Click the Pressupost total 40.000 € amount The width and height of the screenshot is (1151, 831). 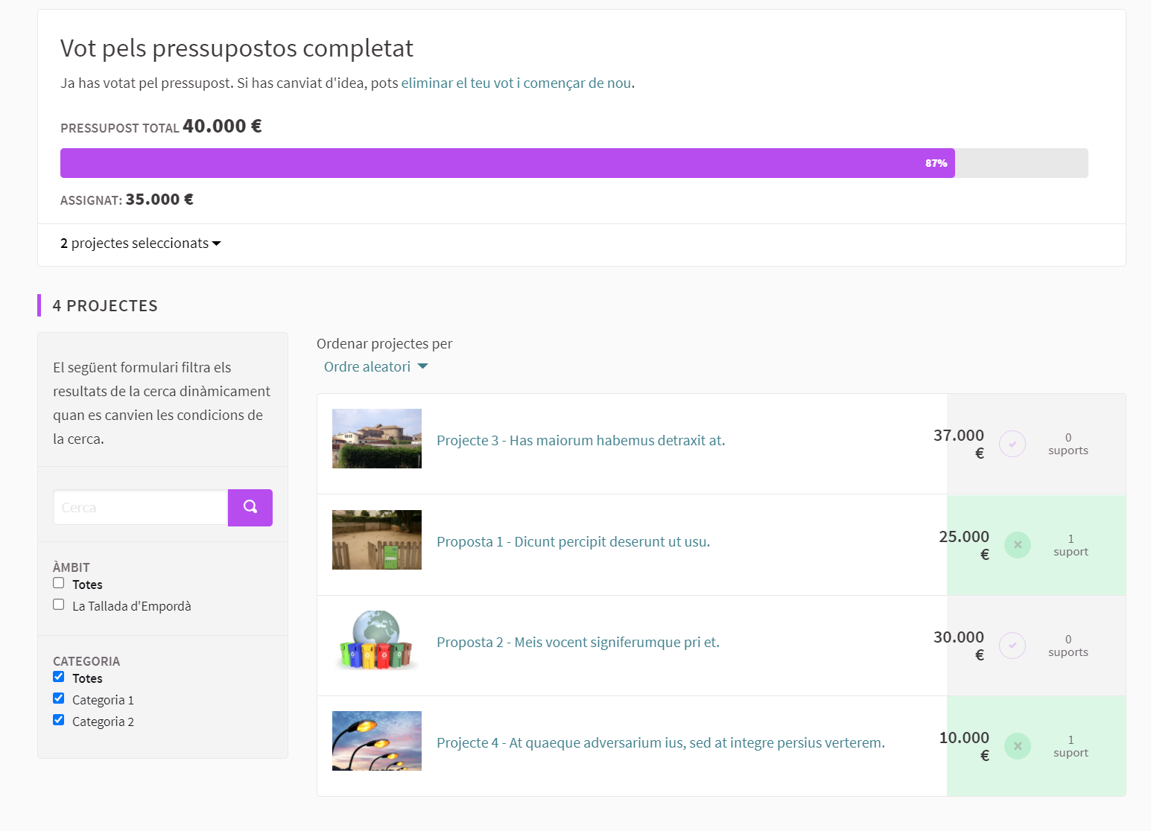[x=222, y=127]
